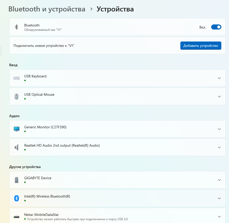Click the Bluetooth symbol icon in top row
Image resolution: width=229 pixels, height=223 pixels.
click(x=16, y=27)
